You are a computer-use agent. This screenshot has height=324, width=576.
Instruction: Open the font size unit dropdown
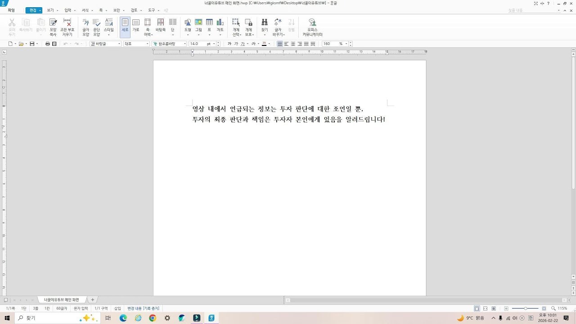click(x=214, y=44)
